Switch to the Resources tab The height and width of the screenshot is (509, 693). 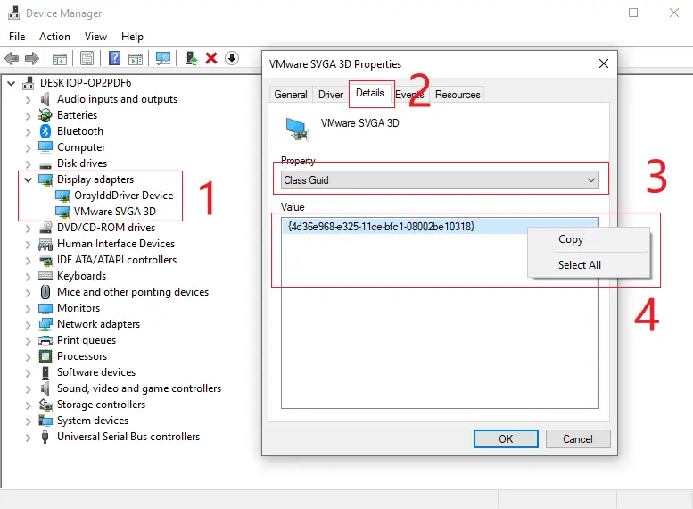coord(458,95)
